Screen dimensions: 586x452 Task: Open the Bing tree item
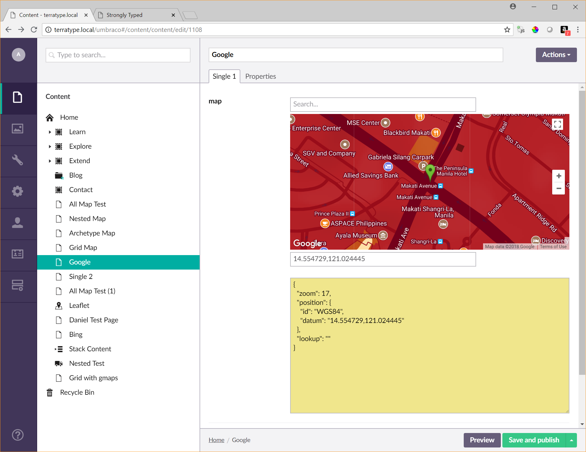pyautogui.click(x=76, y=334)
